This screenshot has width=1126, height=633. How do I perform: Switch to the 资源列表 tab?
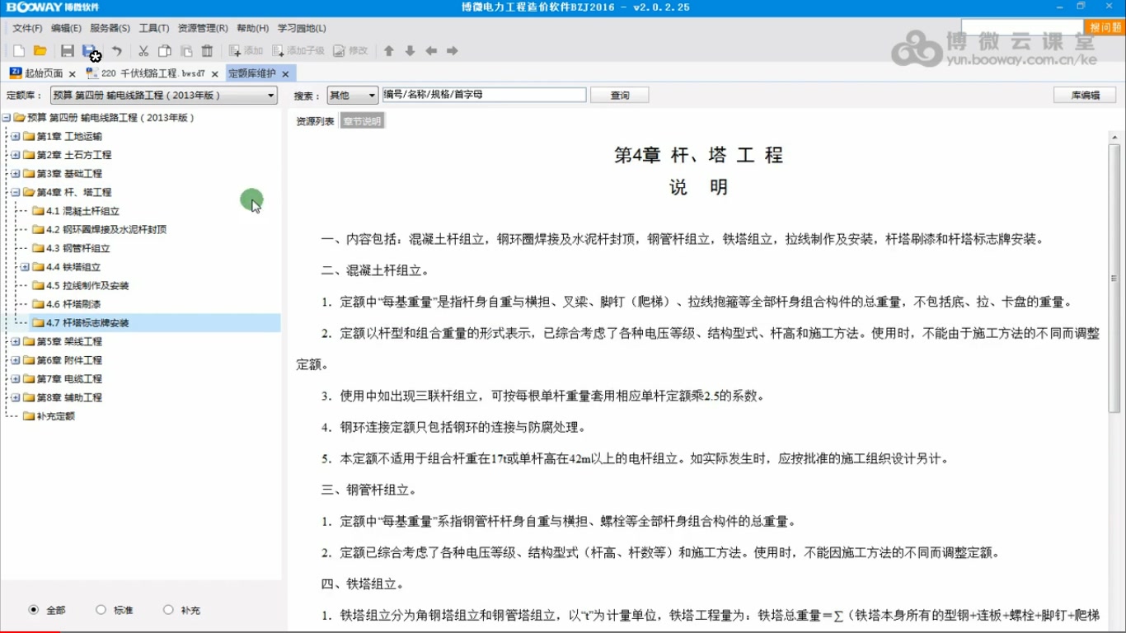pyautogui.click(x=315, y=121)
